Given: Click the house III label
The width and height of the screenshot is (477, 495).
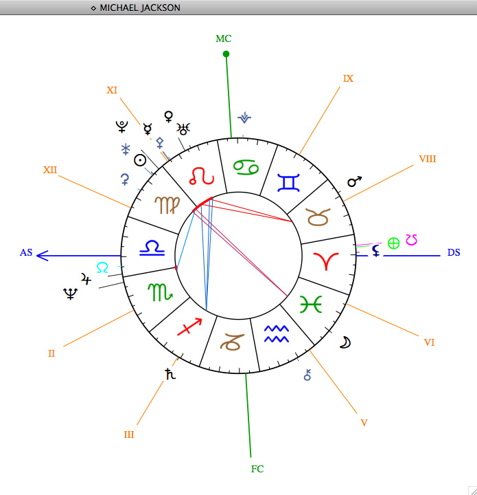Looking at the screenshot, I should [x=129, y=434].
